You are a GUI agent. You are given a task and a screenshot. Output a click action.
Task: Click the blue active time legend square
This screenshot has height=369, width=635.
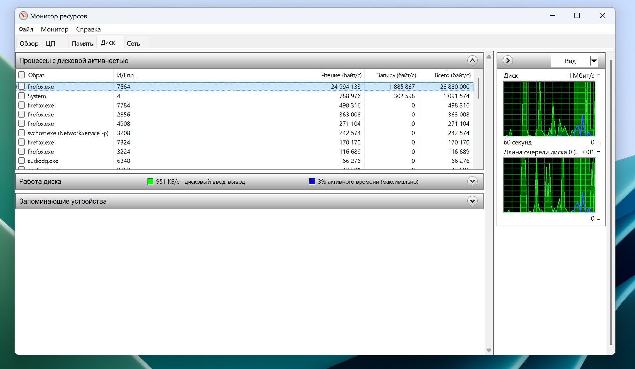tap(312, 181)
